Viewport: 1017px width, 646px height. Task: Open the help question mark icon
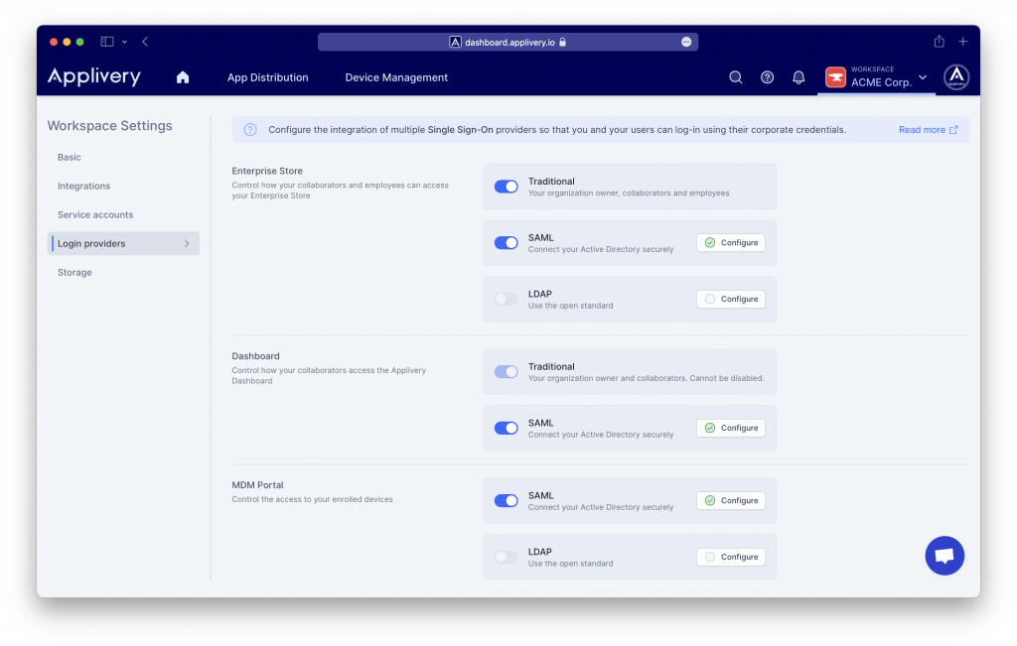768,77
